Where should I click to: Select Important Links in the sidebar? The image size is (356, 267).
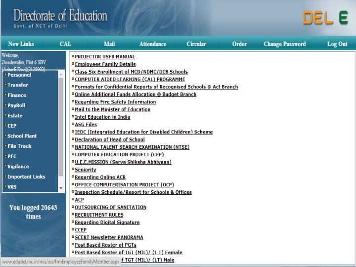coord(26,177)
